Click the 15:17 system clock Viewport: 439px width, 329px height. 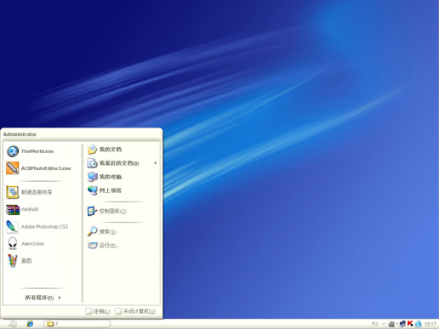point(430,324)
